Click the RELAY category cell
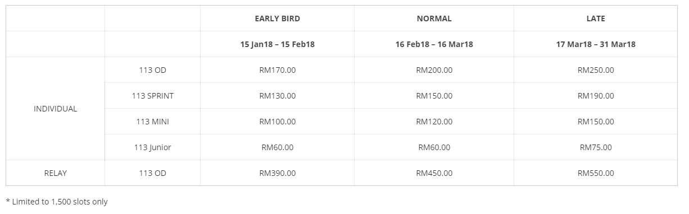The width and height of the screenshot is (689, 214). pos(55,173)
